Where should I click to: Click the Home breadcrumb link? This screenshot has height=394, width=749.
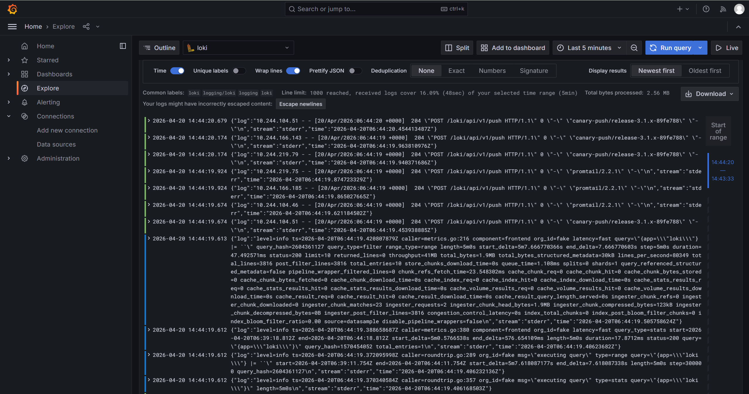pos(33,27)
